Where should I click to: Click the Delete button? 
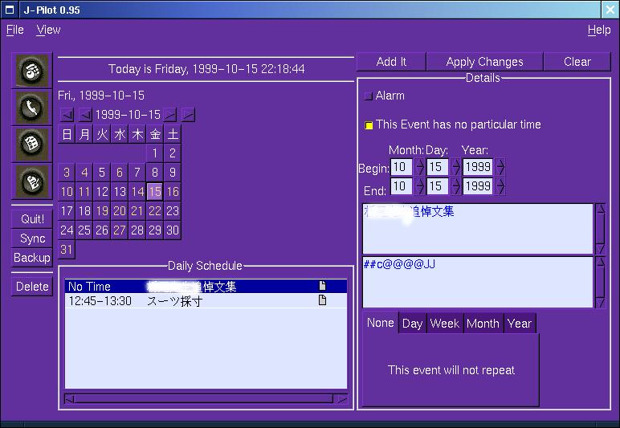pos(32,286)
